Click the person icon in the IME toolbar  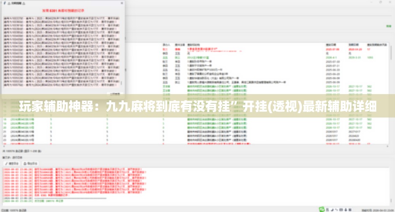point(346,210)
